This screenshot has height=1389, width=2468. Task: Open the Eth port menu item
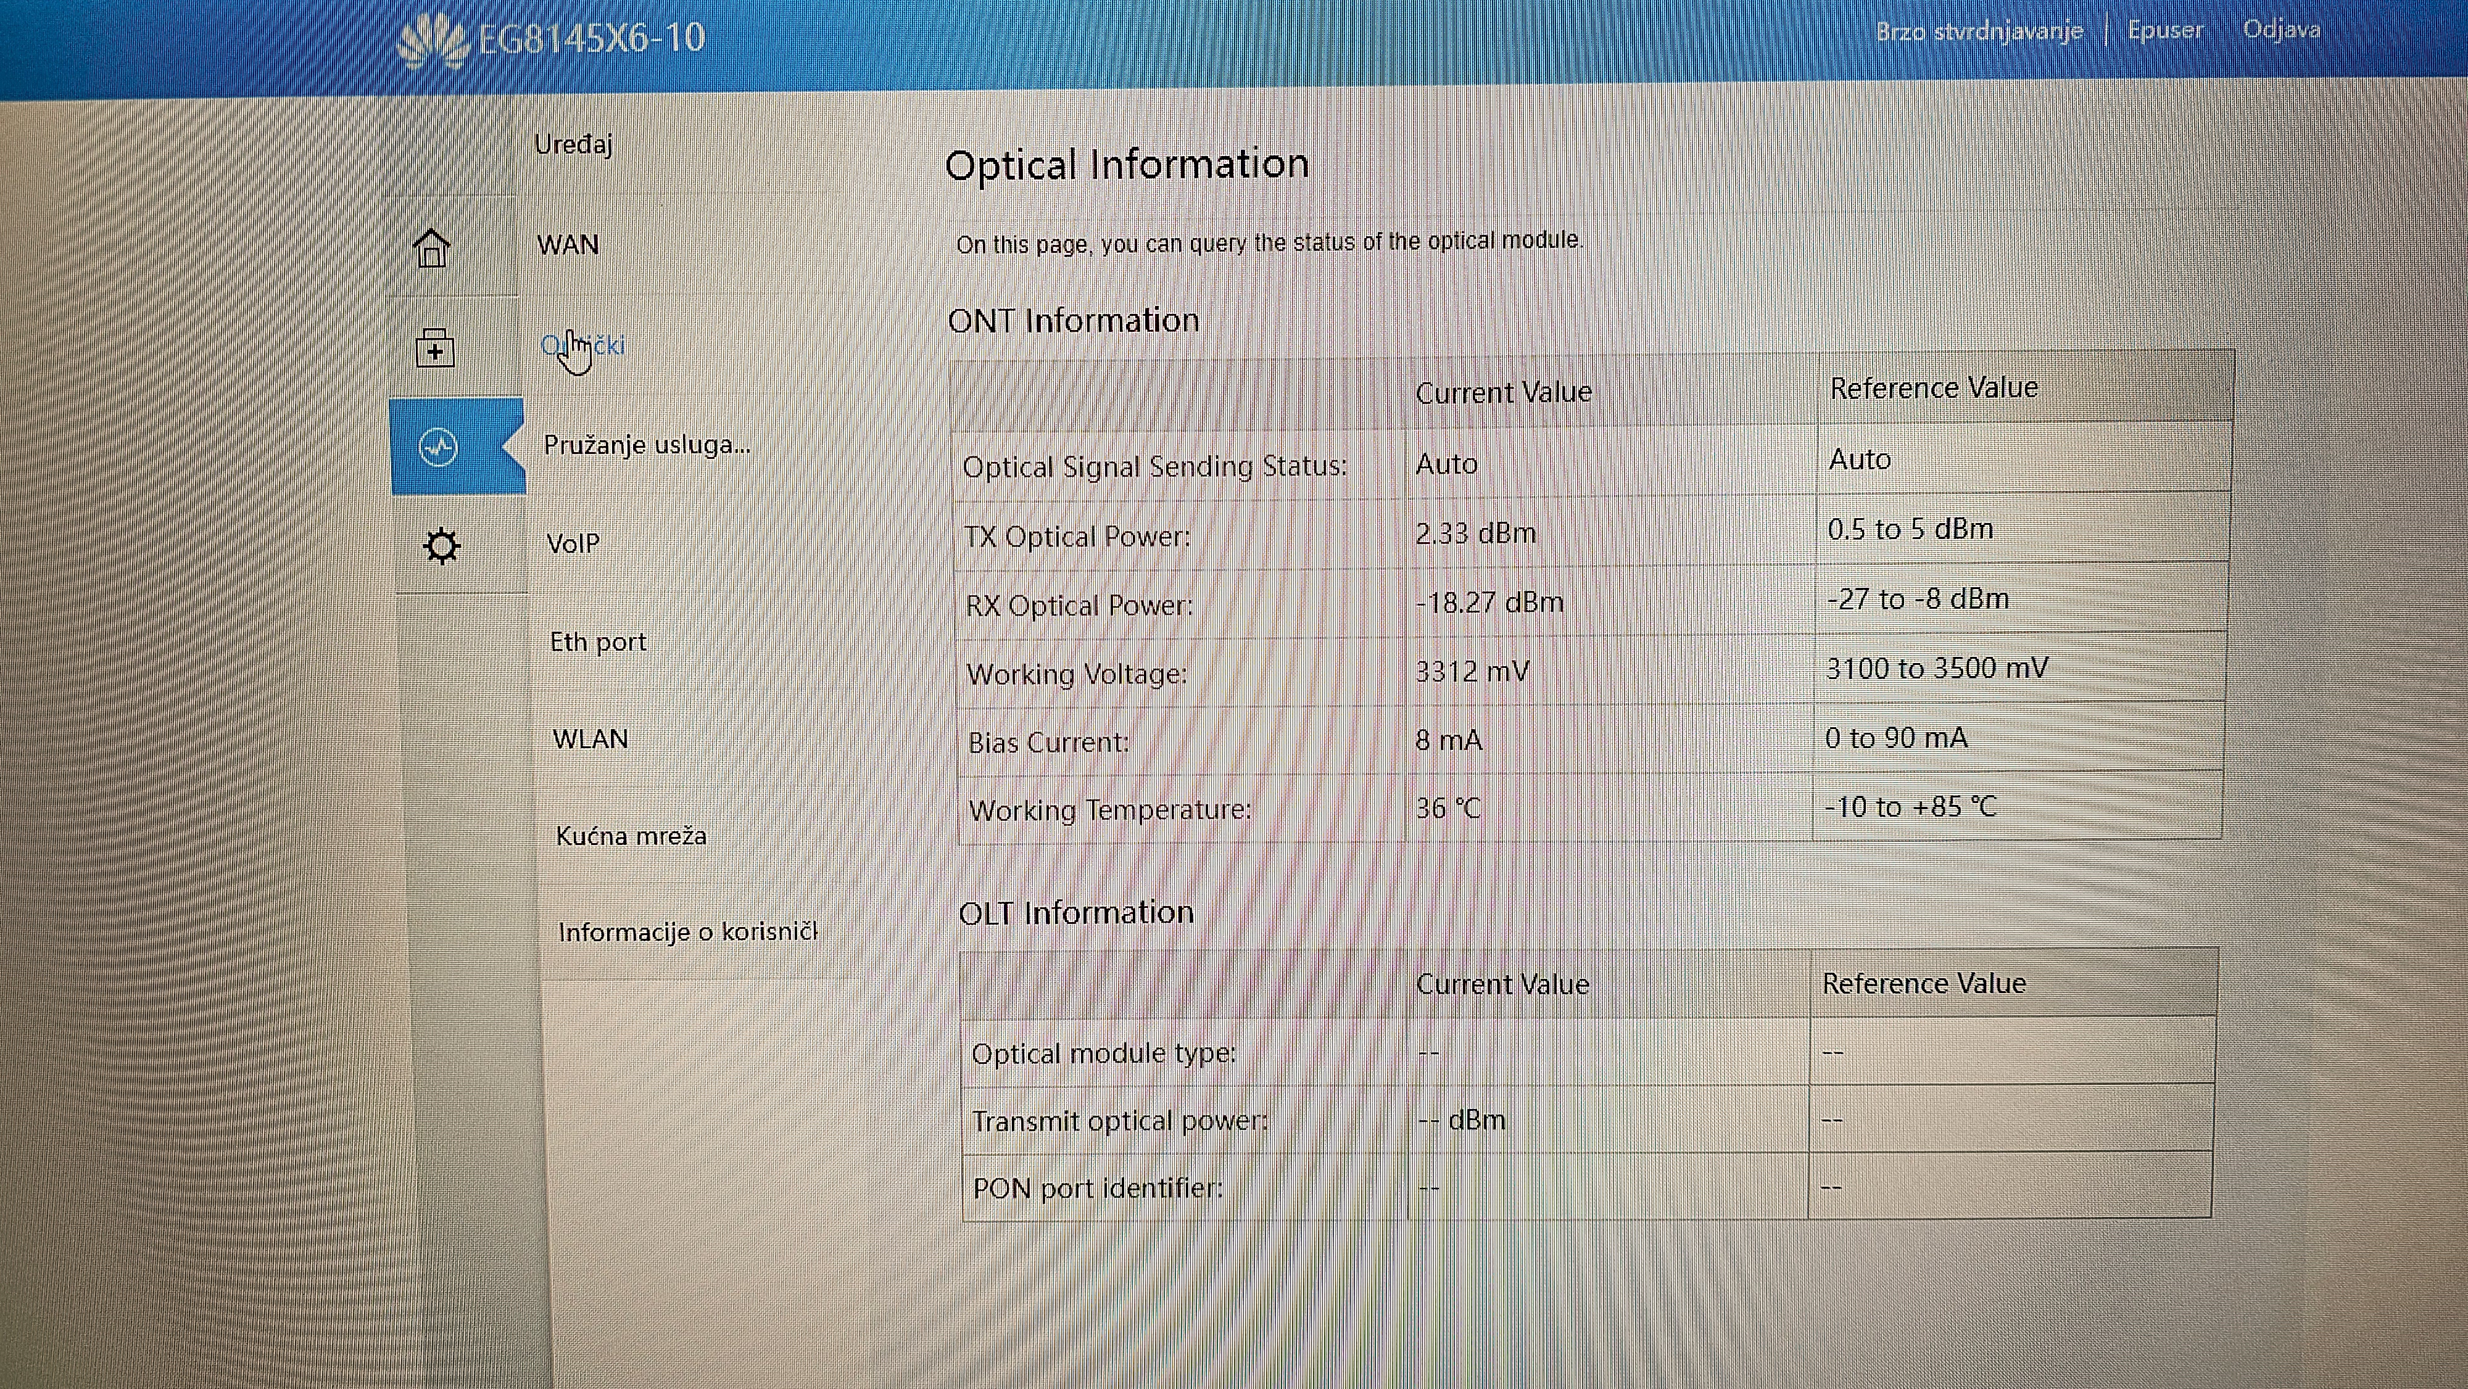[x=598, y=642]
